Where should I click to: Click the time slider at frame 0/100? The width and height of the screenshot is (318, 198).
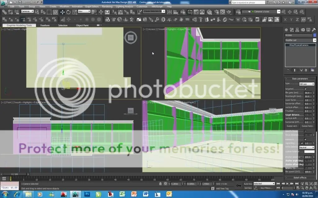pos(15,174)
